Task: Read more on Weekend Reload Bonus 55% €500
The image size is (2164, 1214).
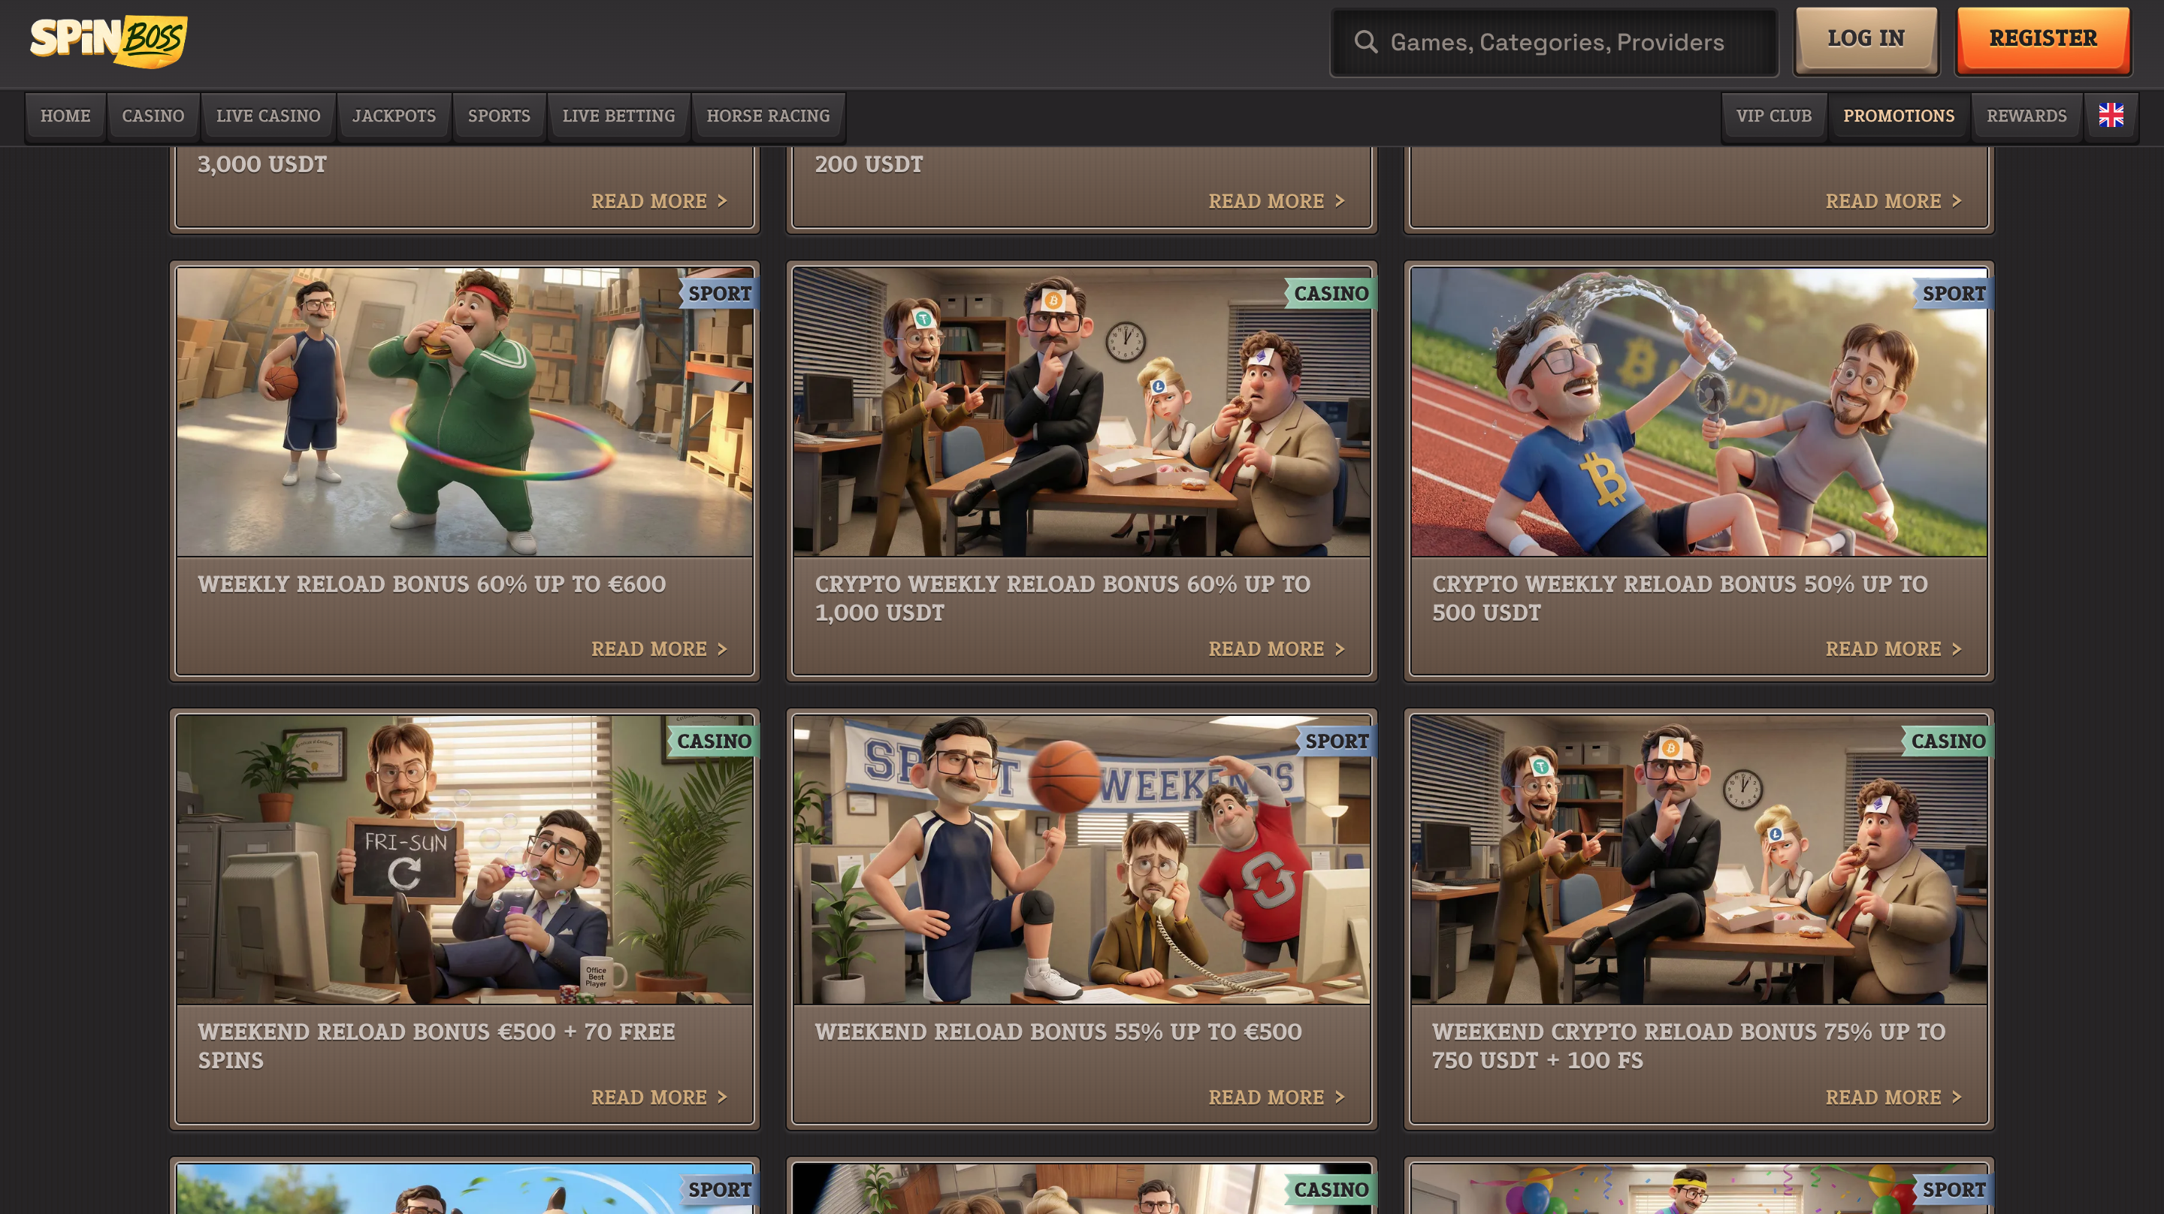Action: pos(1276,1098)
